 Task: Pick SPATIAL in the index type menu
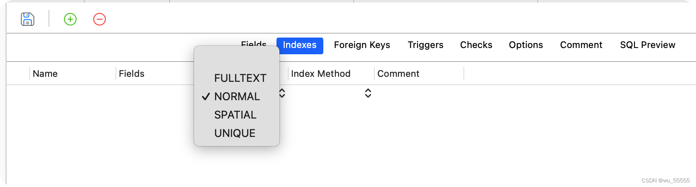click(x=235, y=115)
